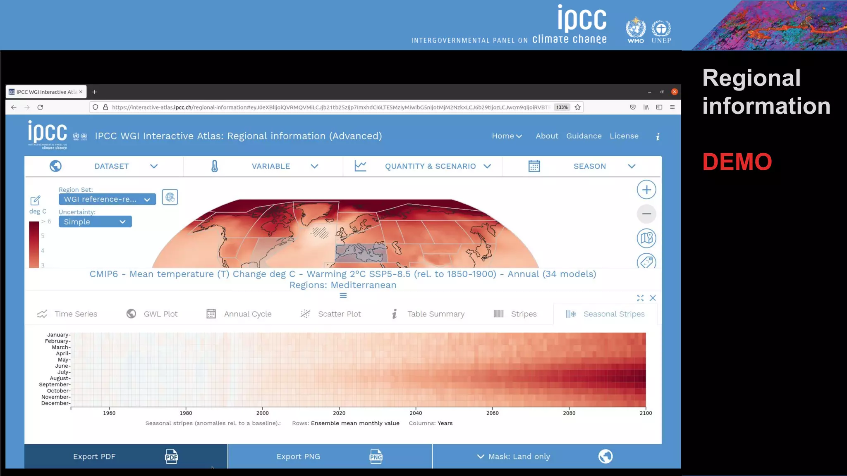Screen dimensions: 847x476
Task: Click the shield tracking protection icon
Action: coord(95,107)
